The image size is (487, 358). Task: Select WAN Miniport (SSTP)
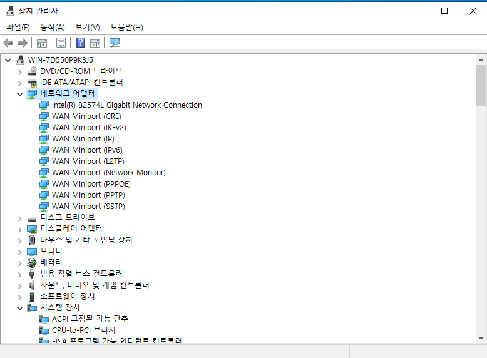(x=88, y=207)
